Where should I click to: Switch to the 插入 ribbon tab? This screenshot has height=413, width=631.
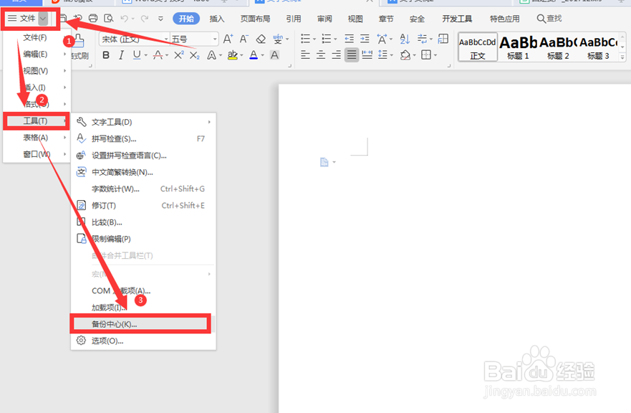coord(217,19)
